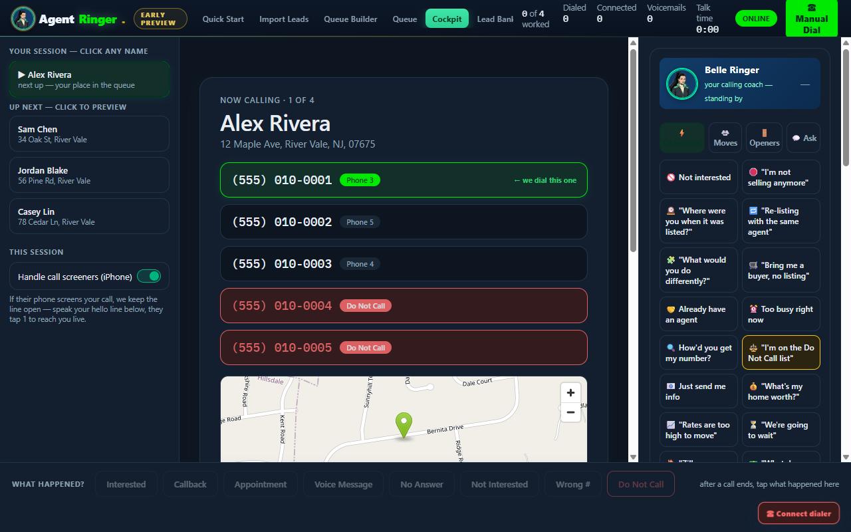Screen dimensions: 851x532
Task: Click the green map location pin
Action: [x=404, y=426]
